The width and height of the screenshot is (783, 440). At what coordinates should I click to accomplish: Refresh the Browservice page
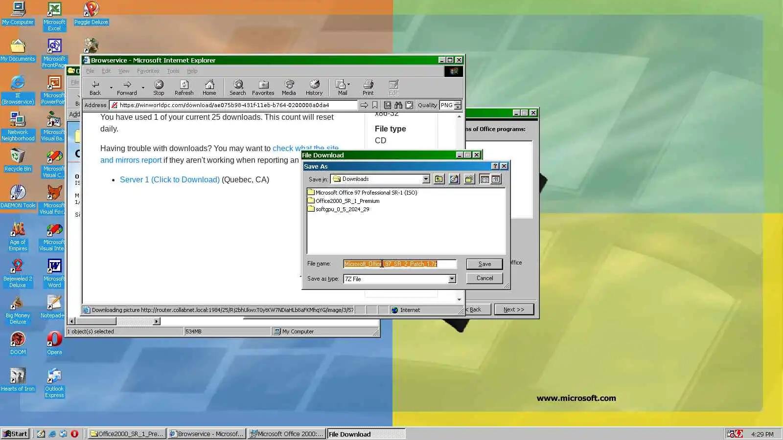(184, 88)
